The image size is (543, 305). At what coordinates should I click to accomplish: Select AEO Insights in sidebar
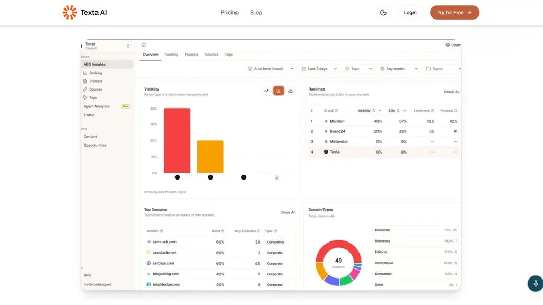(x=107, y=64)
